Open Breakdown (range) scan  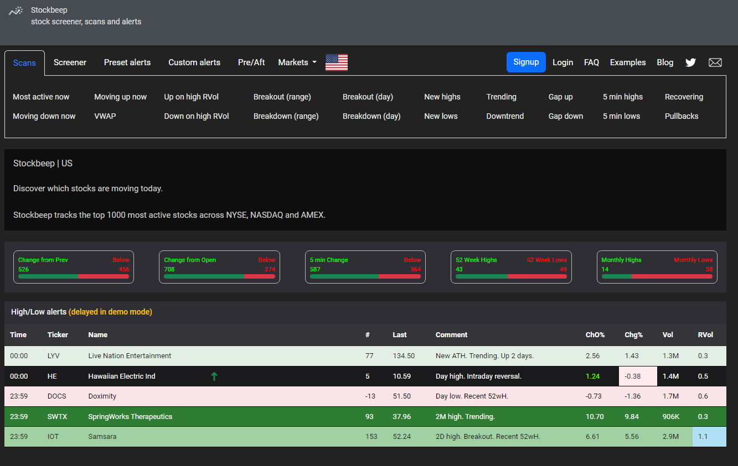(286, 116)
